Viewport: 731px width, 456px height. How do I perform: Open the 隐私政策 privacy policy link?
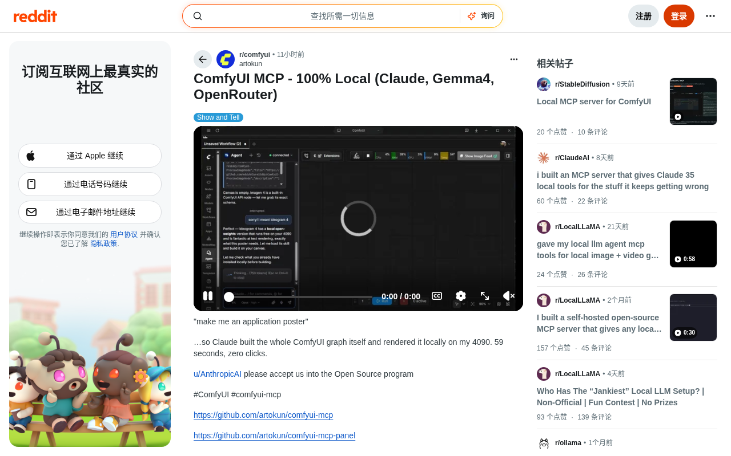[103, 243]
